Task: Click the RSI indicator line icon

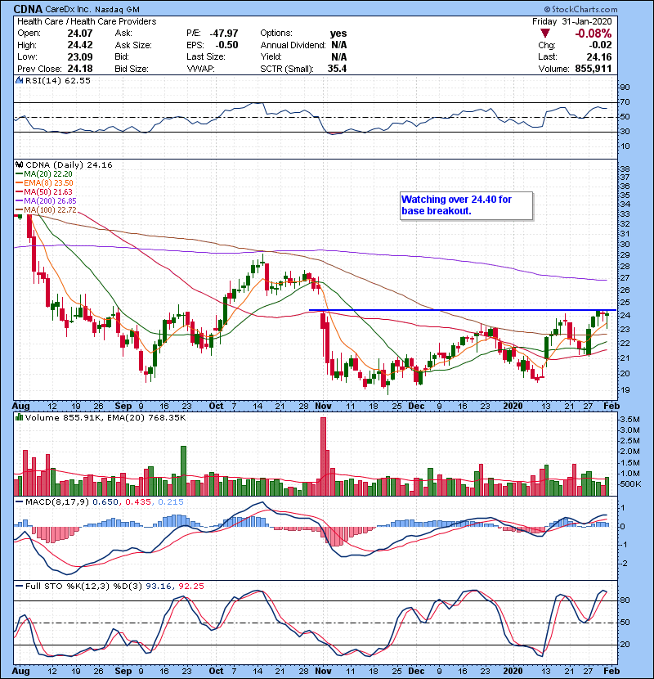Action: coord(19,80)
